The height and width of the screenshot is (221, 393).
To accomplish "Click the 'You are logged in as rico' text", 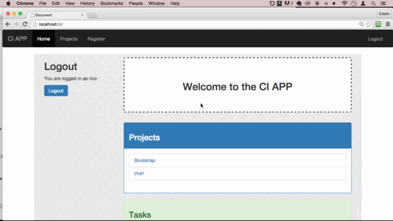I will 71,79.
